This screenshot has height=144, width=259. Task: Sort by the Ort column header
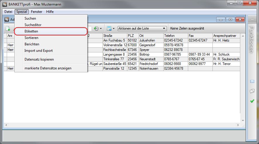[x=150, y=35]
